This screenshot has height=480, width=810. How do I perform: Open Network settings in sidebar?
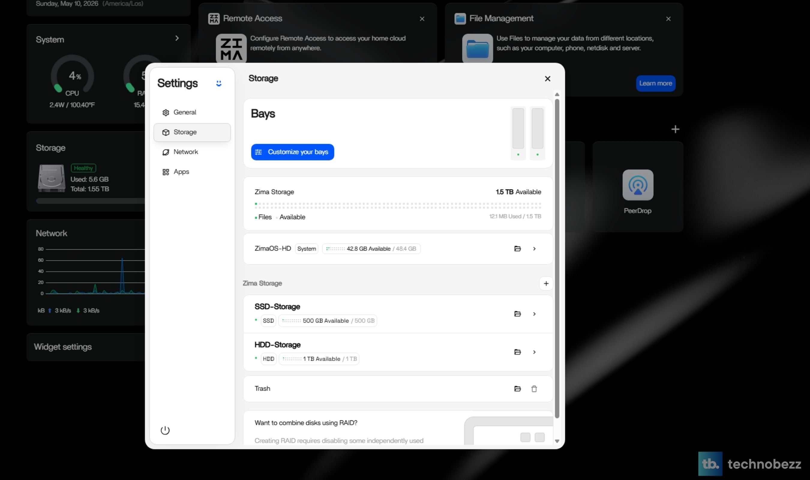tap(192, 152)
